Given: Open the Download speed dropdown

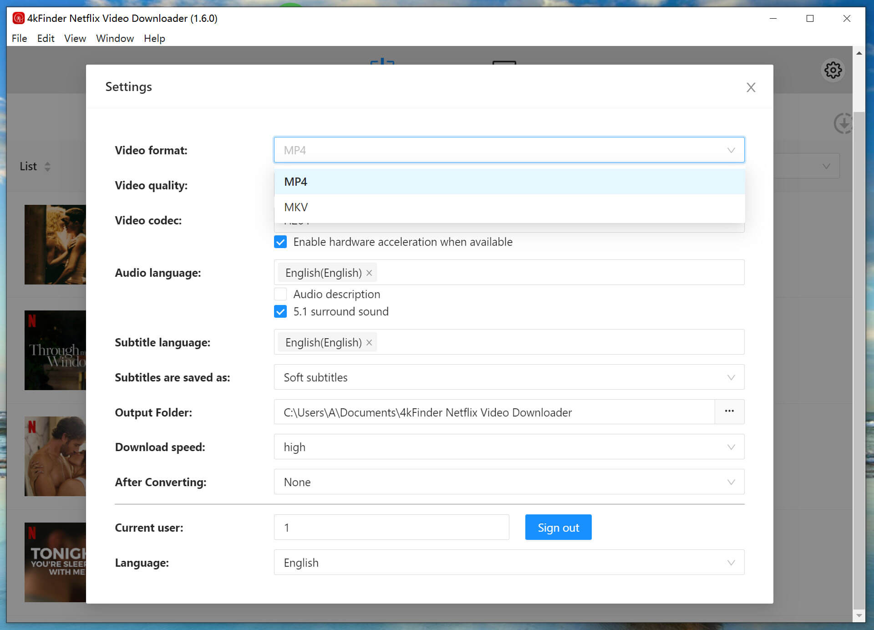Looking at the screenshot, I should tap(509, 447).
